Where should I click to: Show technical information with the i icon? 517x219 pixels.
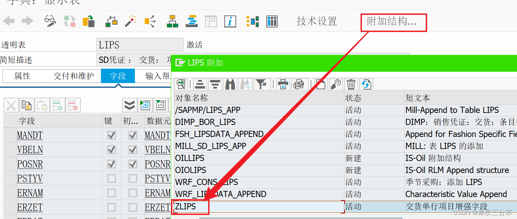coord(230,21)
